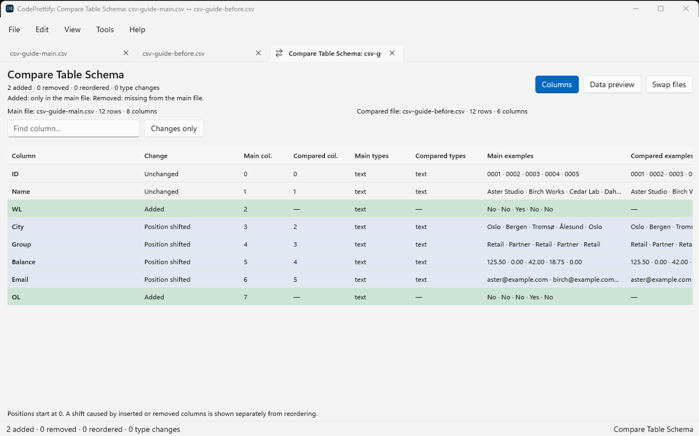Click the Main types header
This screenshot has width=699, height=436.
tap(371, 156)
